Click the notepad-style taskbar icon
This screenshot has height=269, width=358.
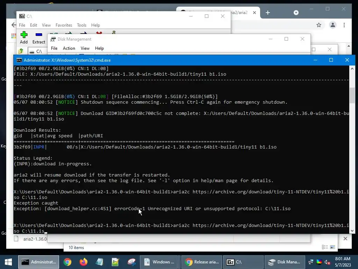(x=99, y=262)
